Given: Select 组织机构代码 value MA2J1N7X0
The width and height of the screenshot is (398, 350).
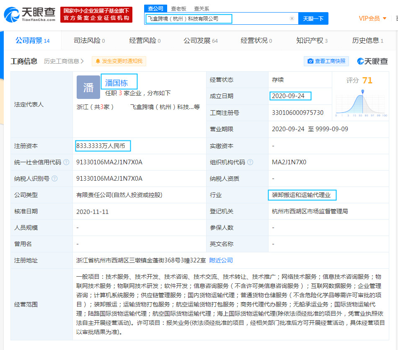Looking at the screenshot, I should point(289,162).
